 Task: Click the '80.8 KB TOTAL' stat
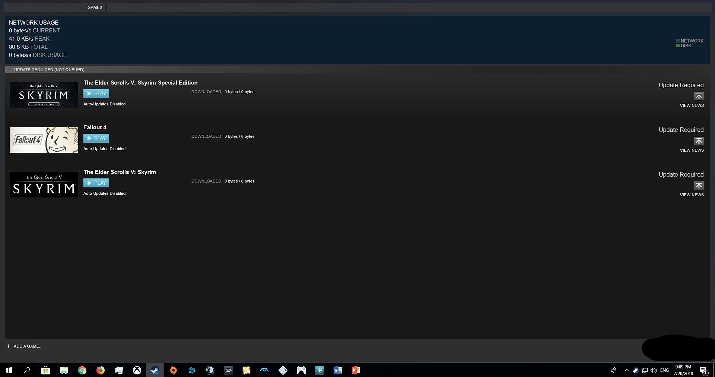coord(28,47)
